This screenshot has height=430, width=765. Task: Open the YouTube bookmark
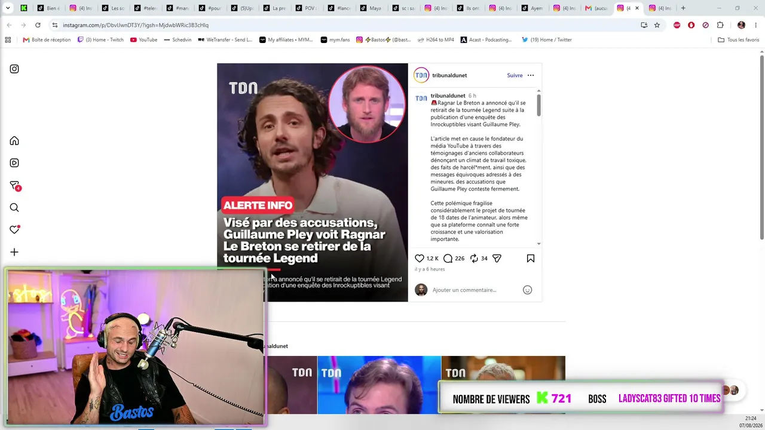click(x=143, y=40)
